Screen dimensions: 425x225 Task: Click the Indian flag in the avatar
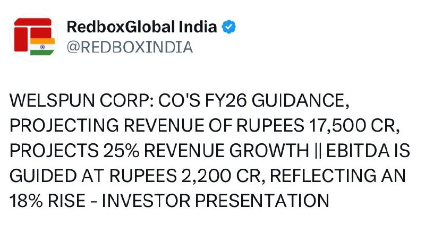[42, 47]
